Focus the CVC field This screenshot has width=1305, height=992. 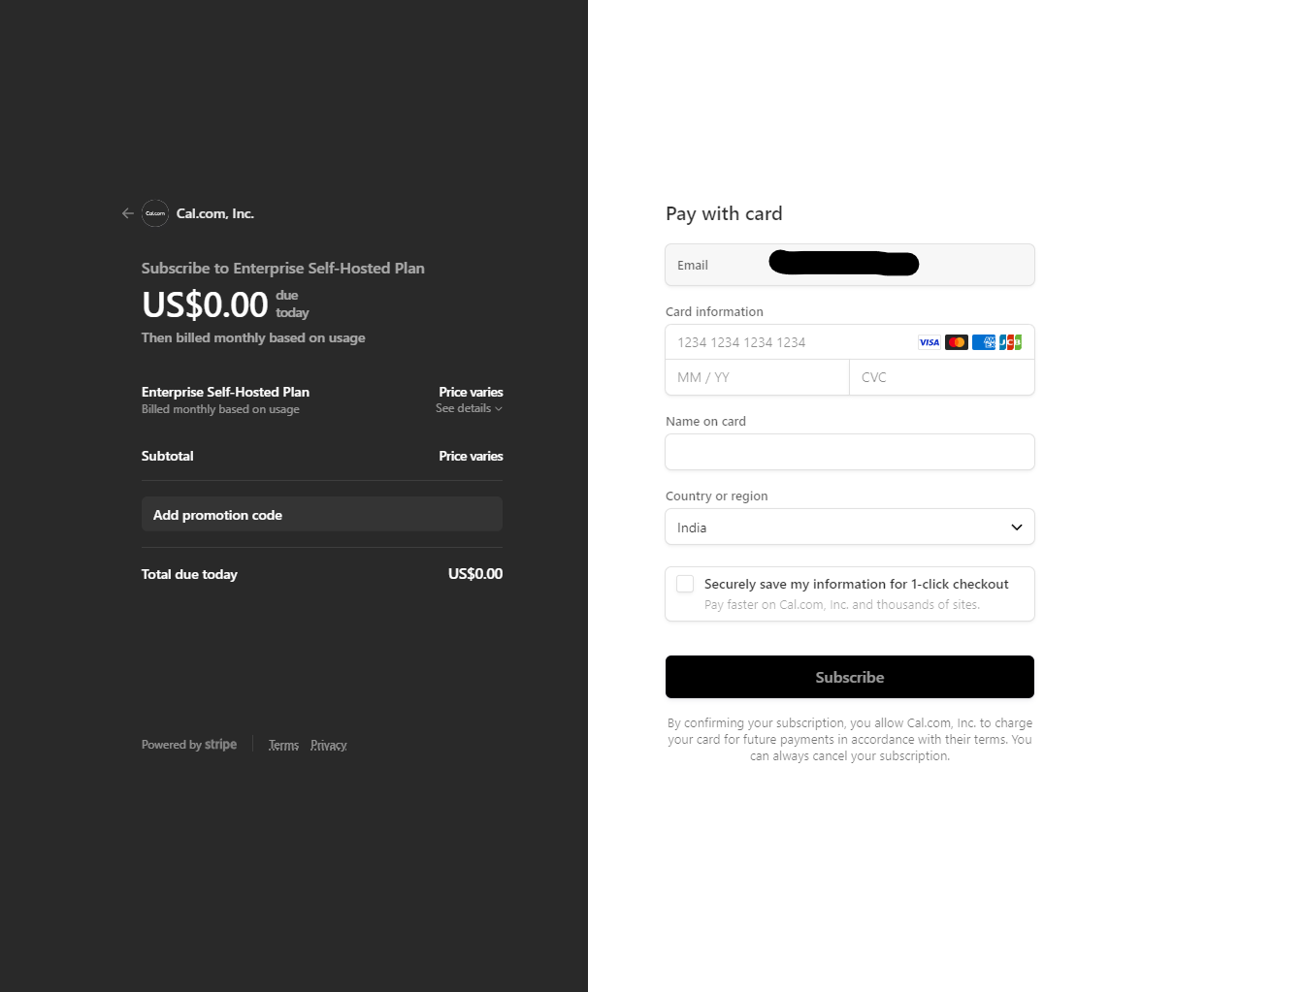(x=942, y=377)
